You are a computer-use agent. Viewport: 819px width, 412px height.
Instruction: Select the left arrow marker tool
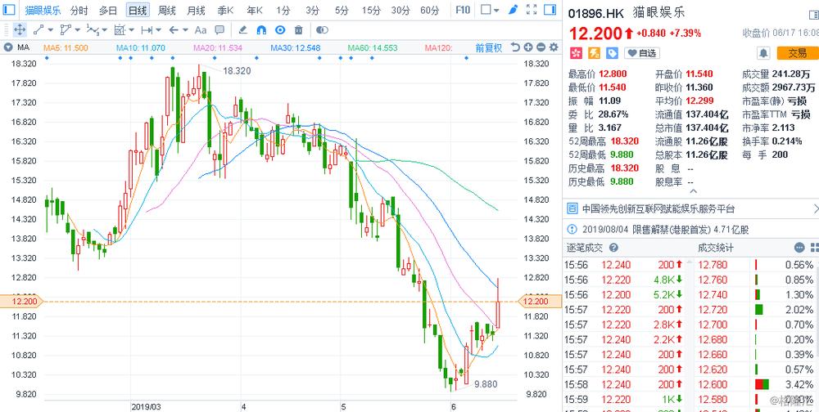174,29
